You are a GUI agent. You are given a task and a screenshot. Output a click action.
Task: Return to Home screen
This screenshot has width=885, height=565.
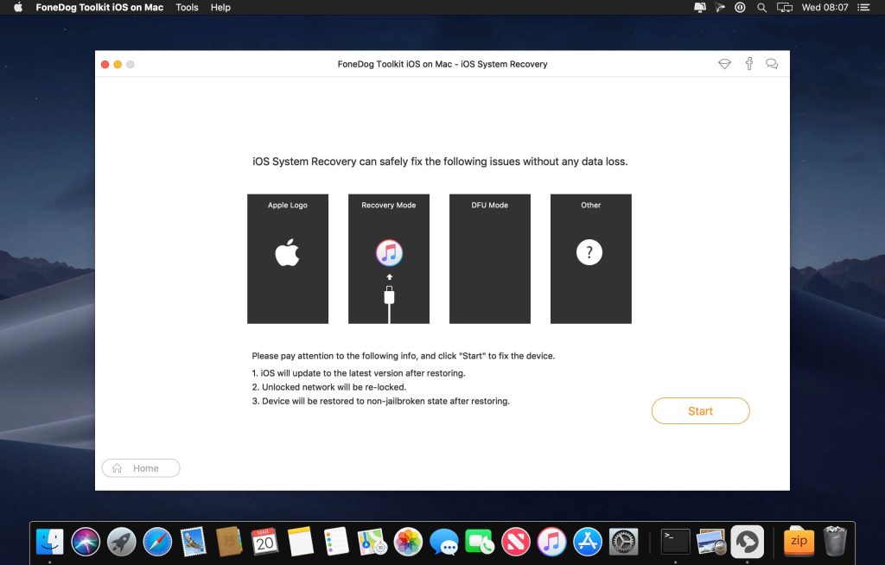pos(140,467)
